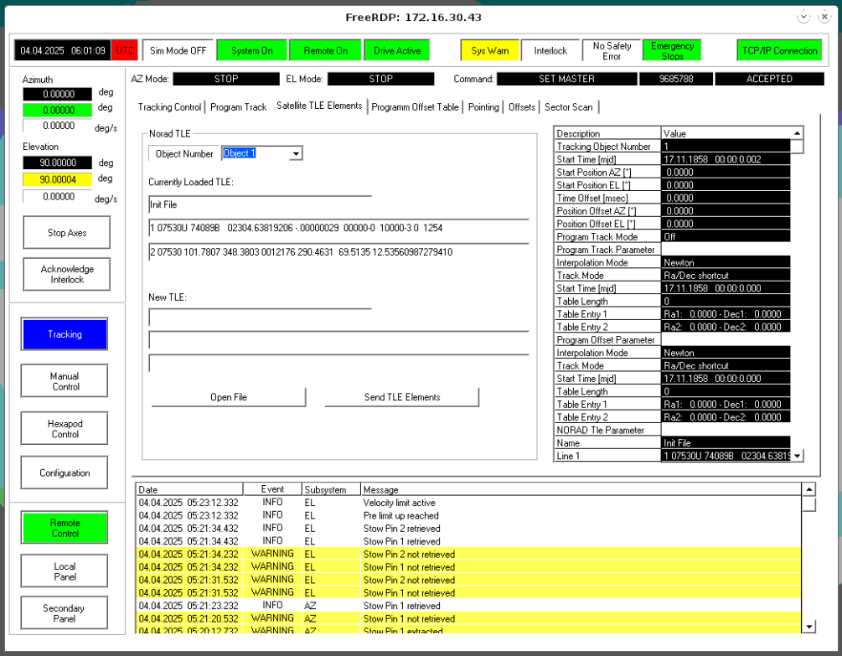Select the AZ Stow Pin 1 retrieved row

[x=468, y=606]
